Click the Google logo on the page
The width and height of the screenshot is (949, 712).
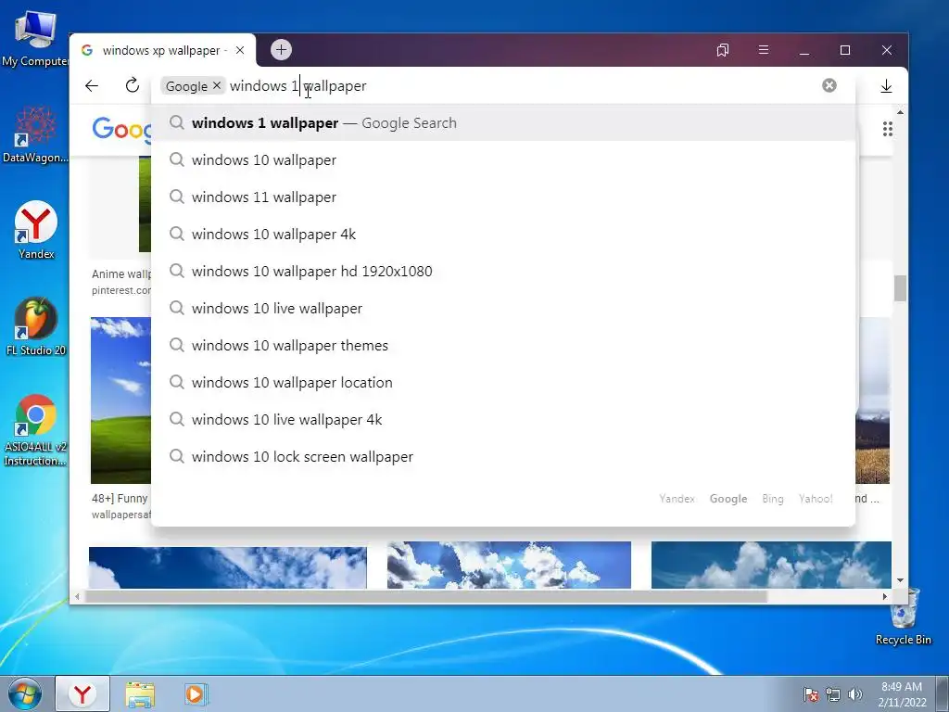tap(121, 129)
